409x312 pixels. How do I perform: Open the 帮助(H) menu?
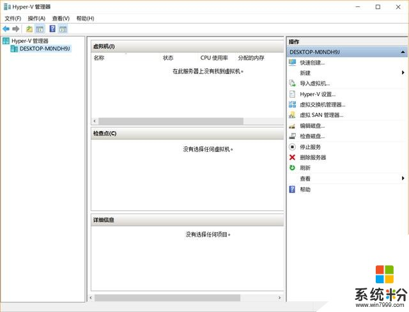pos(85,19)
